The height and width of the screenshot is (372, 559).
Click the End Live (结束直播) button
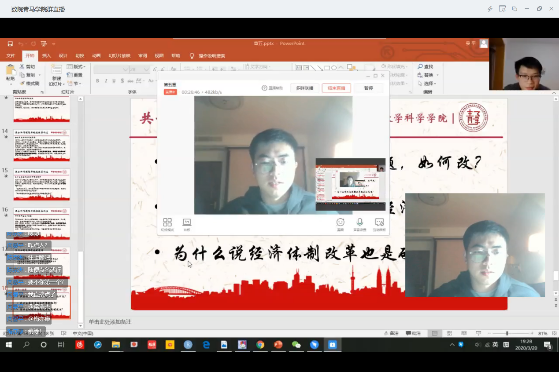336,88
